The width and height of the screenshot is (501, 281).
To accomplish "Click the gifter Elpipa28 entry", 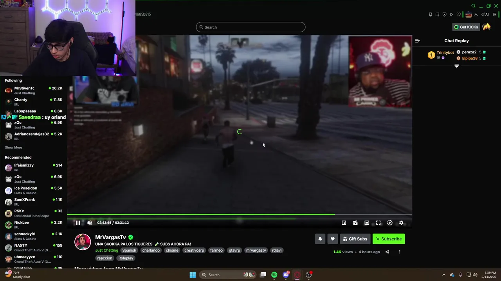I will (x=471, y=58).
